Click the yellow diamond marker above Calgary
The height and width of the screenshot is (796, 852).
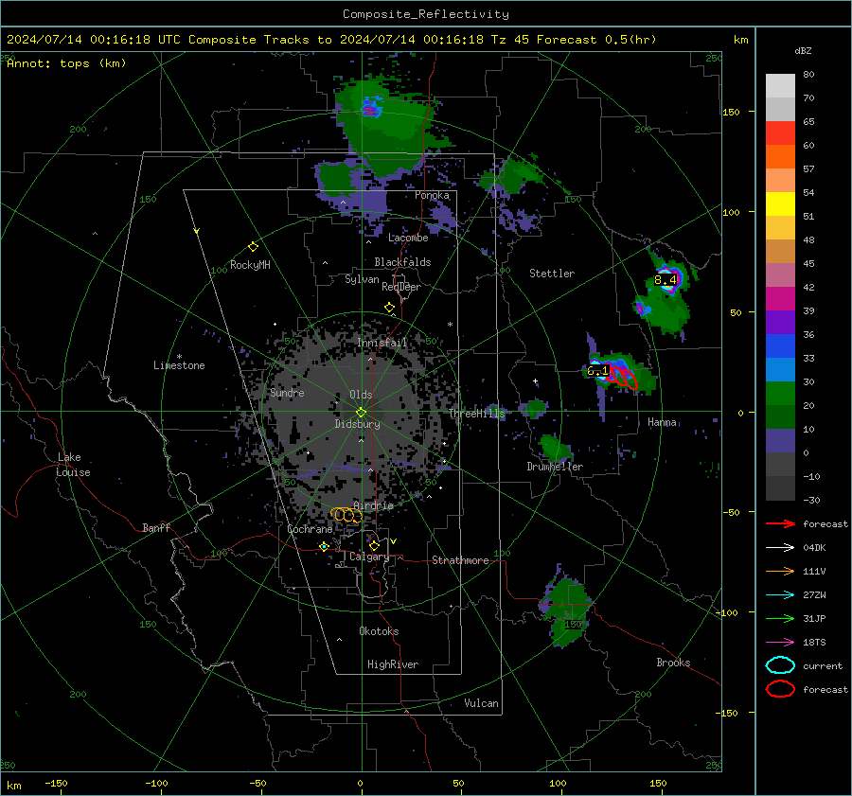pos(374,545)
